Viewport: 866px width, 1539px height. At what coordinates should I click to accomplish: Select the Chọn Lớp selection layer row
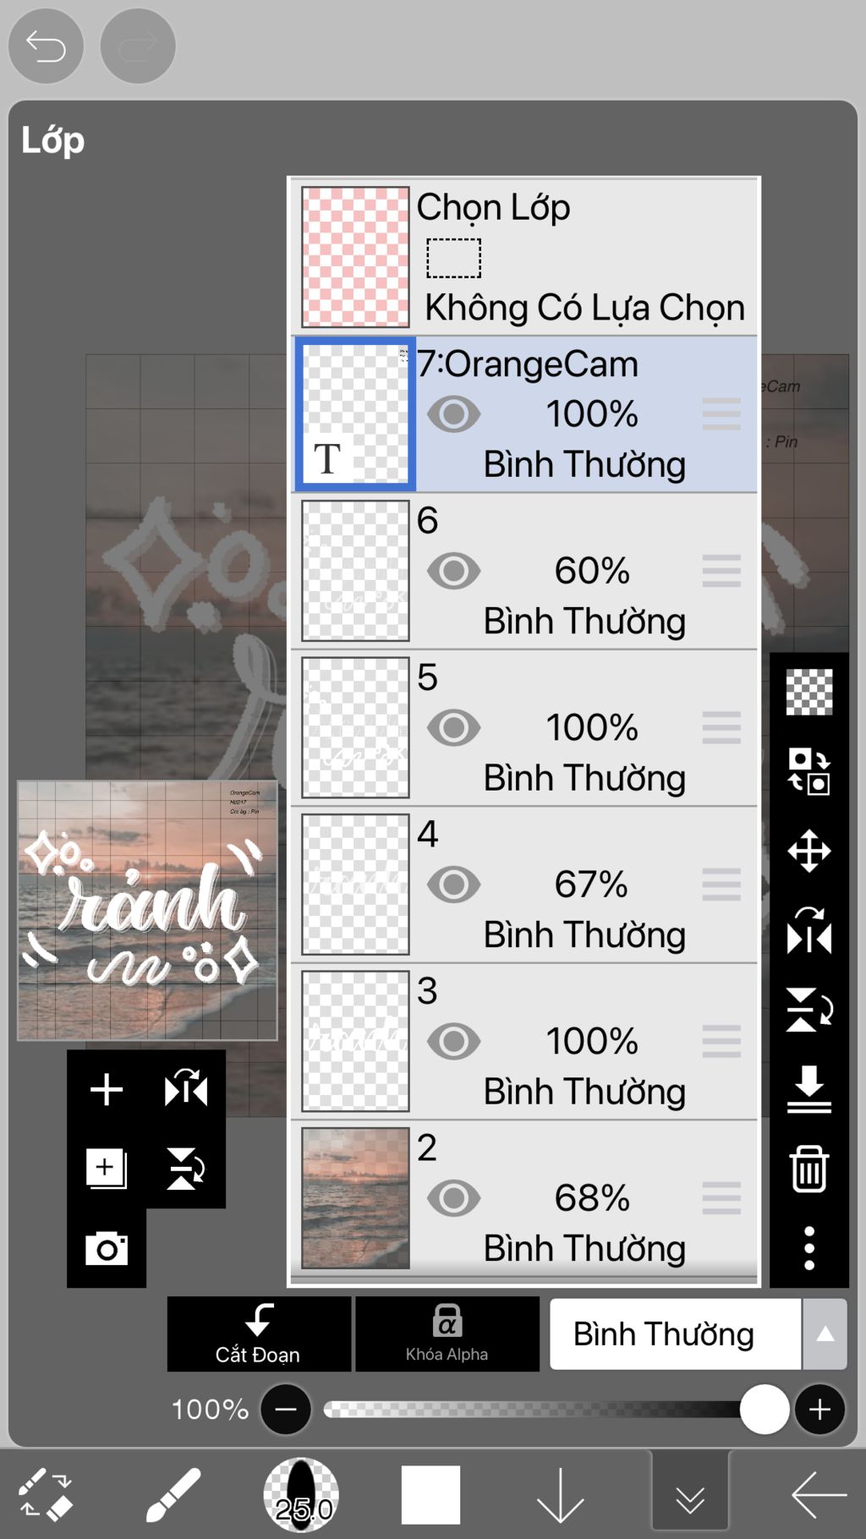[524, 257]
